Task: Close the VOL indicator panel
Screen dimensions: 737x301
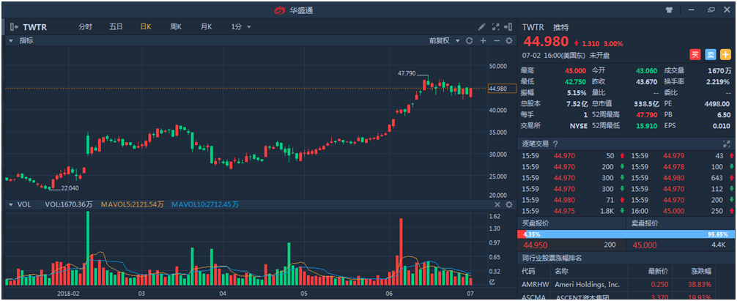Action: click(496, 205)
